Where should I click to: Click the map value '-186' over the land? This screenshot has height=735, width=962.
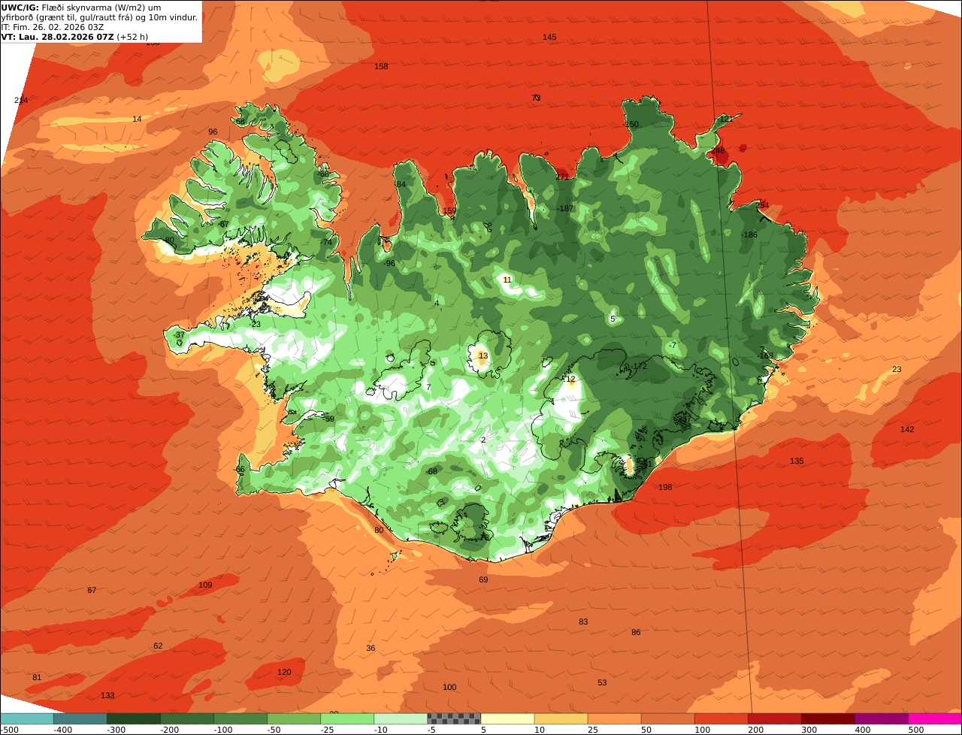[x=749, y=235]
